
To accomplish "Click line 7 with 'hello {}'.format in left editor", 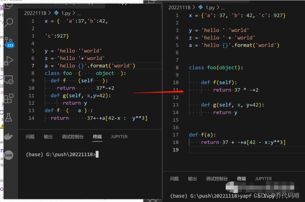I will tap(90, 66).
